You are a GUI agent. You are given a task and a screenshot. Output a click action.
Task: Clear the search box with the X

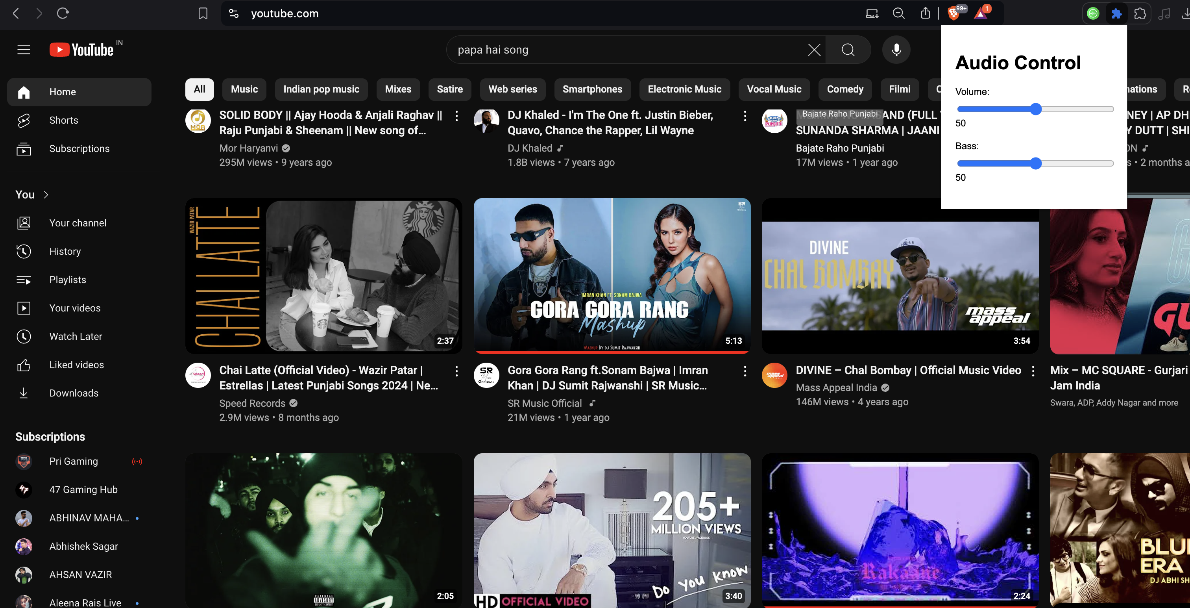point(814,50)
